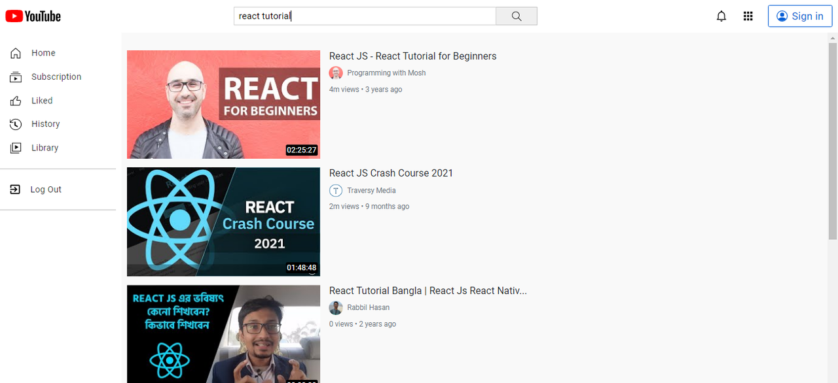838x383 pixels.
Task: Open the React Tutorial Bangla thumbnail
Action: pyautogui.click(x=223, y=334)
